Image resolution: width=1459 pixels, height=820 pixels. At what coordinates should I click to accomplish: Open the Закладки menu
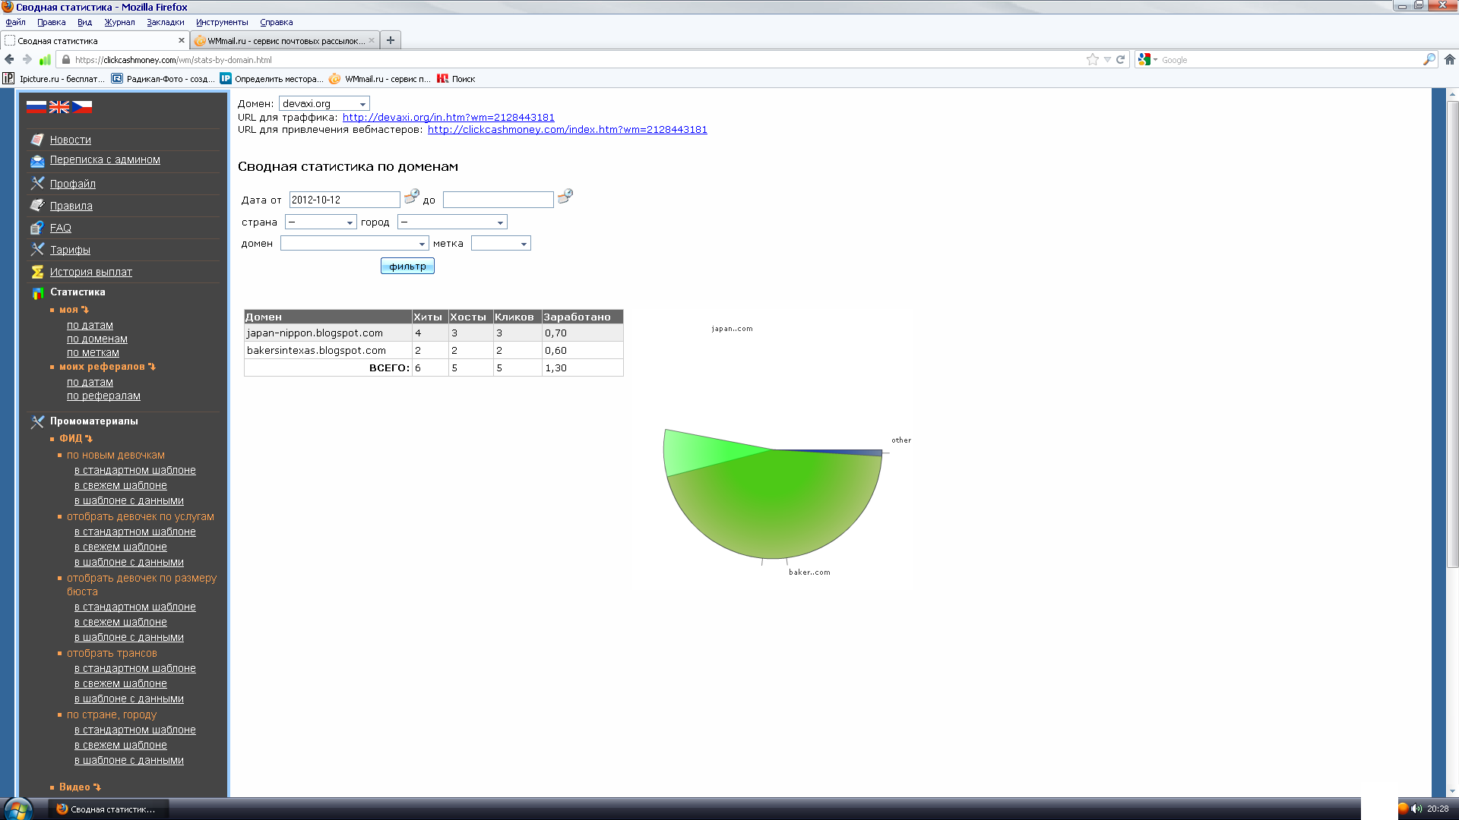coord(165,22)
